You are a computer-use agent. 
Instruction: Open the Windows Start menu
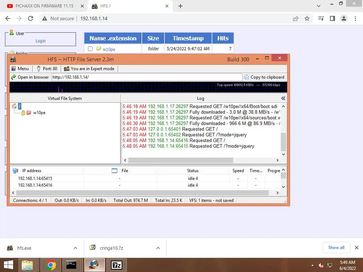[x=9, y=265]
